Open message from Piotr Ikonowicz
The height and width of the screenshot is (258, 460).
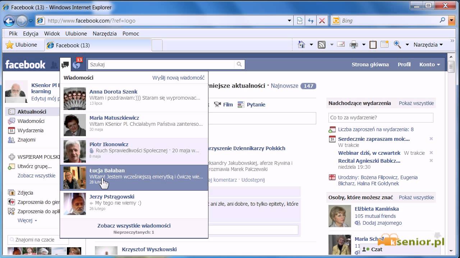[x=134, y=151]
